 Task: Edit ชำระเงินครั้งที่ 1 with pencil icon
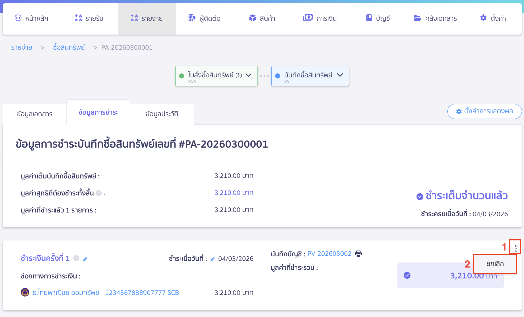point(85,259)
